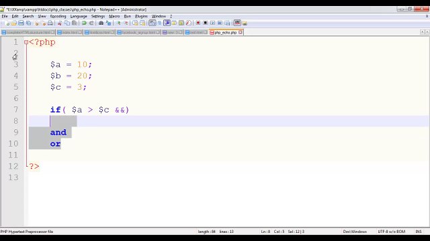Viewport: 430px width, 241px height.
Task: Open a file with the toolbar folder icon
Action: (x=13, y=23)
